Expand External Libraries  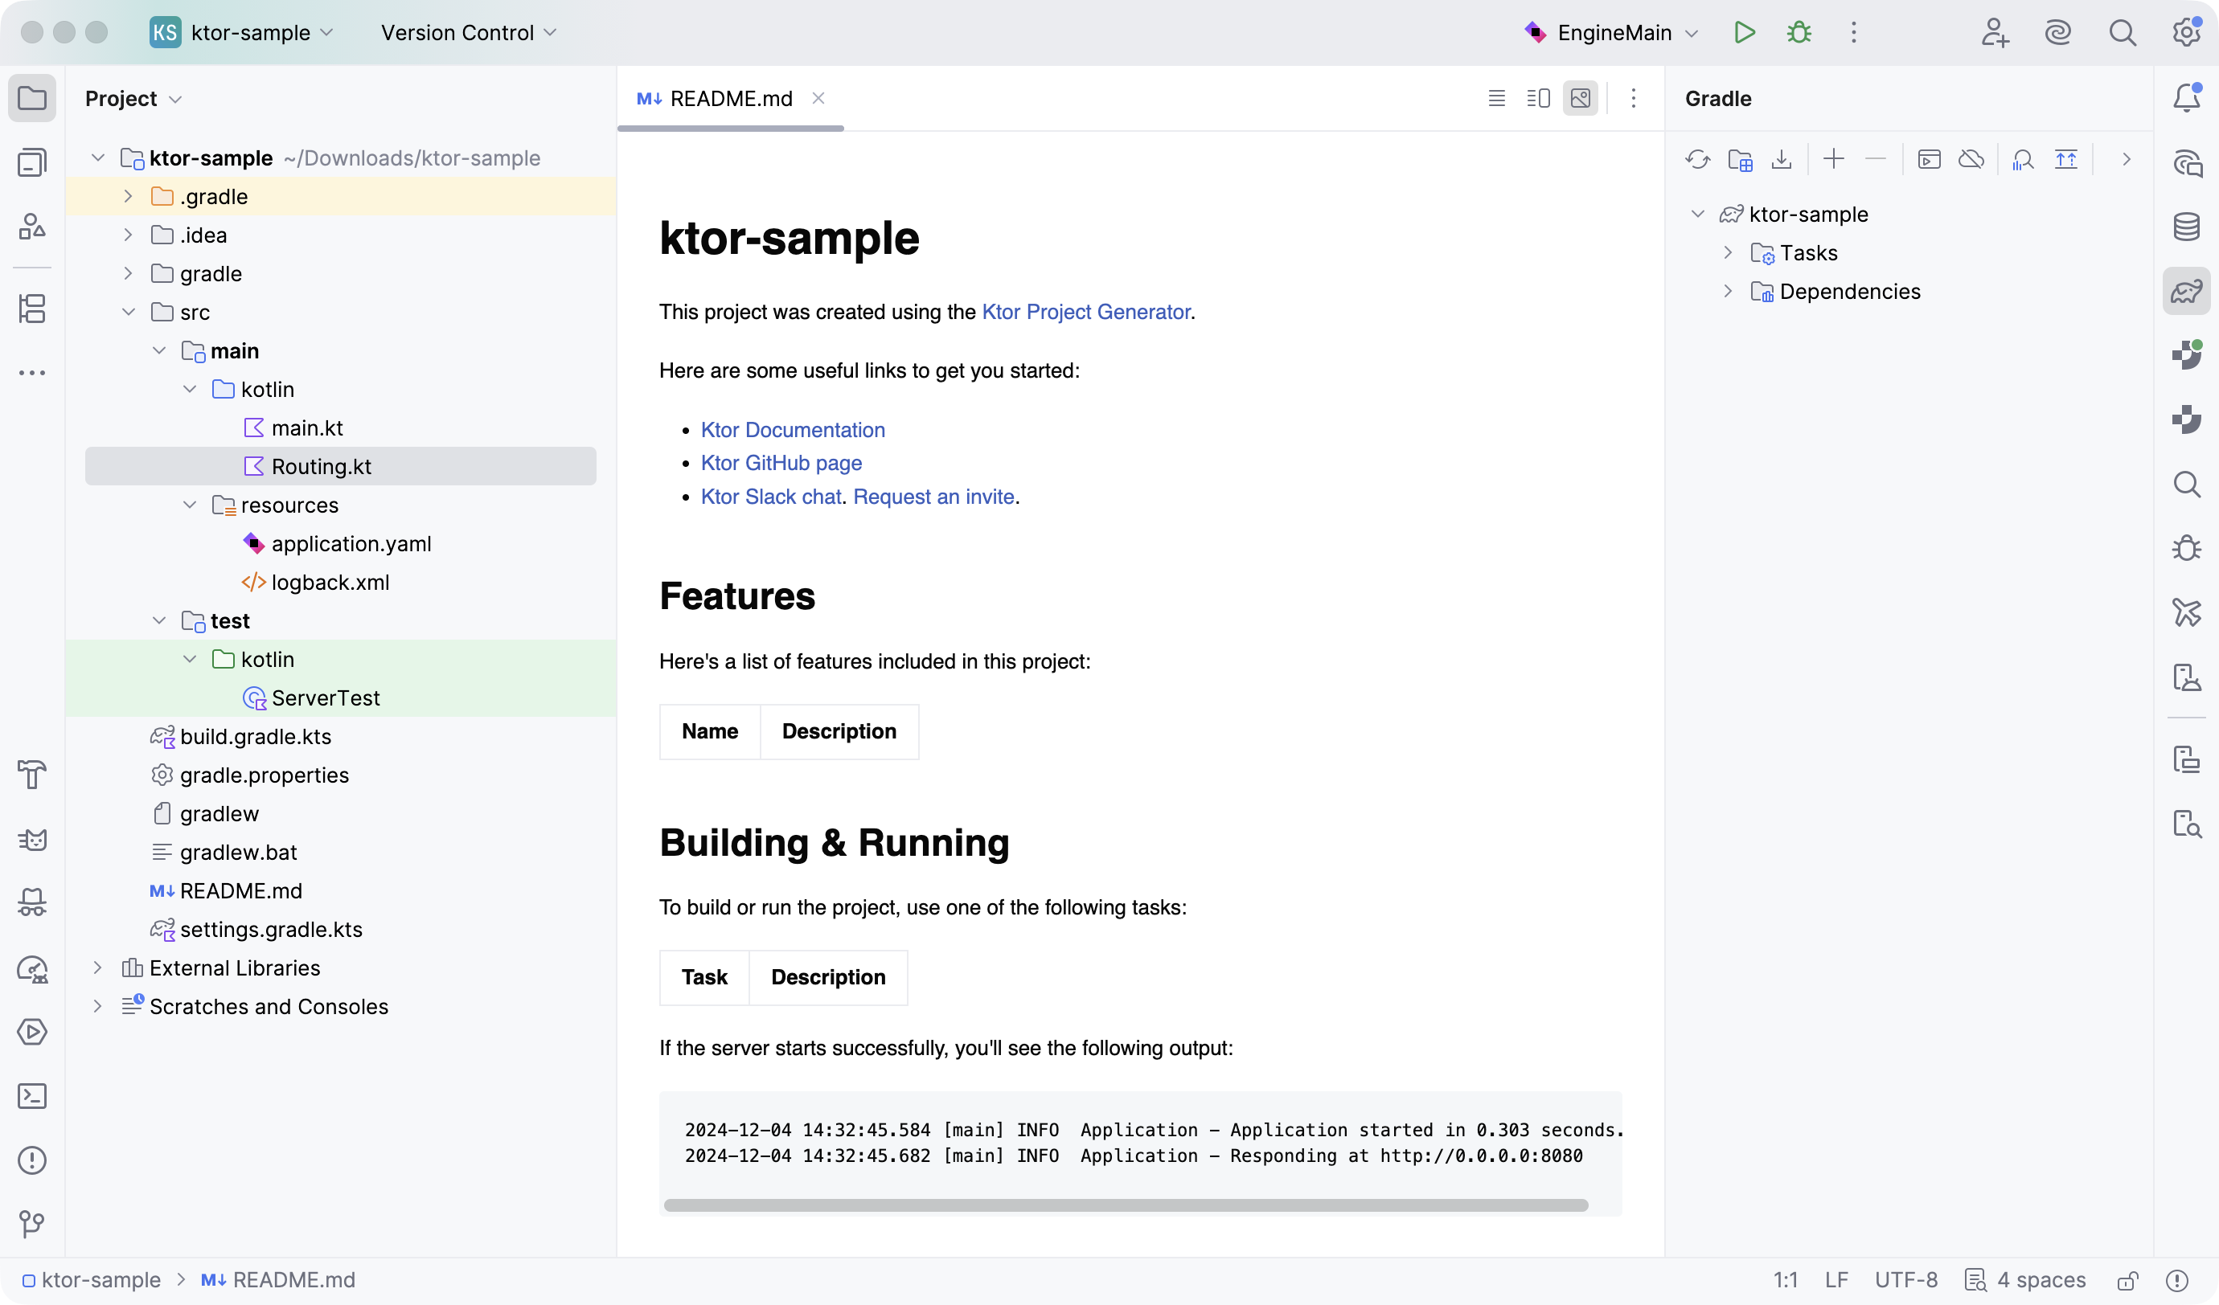[98, 968]
